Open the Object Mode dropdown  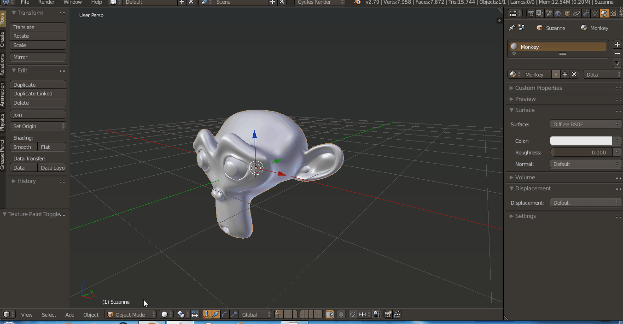130,314
